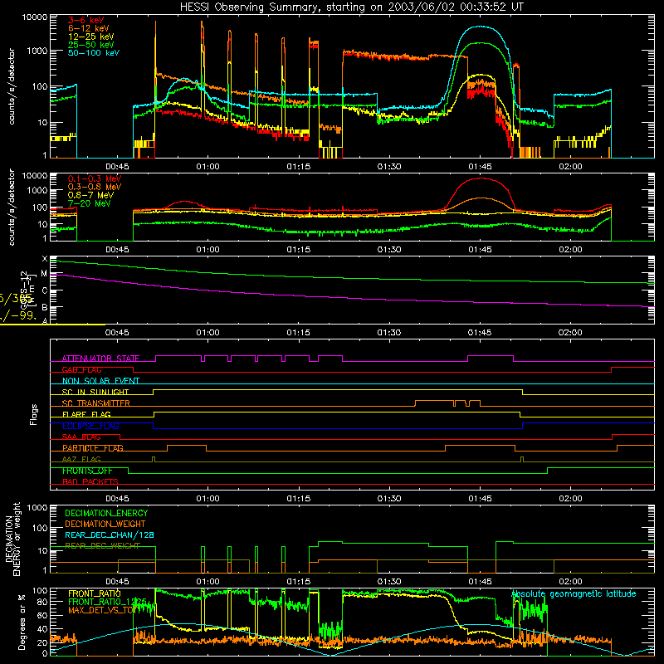Click the MAX_DET_VS_TOT legend label
664x664 pixels.
(102, 610)
